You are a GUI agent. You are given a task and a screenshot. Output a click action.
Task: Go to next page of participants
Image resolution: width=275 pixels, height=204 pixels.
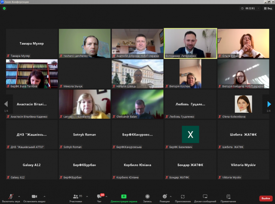(x=269, y=104)
